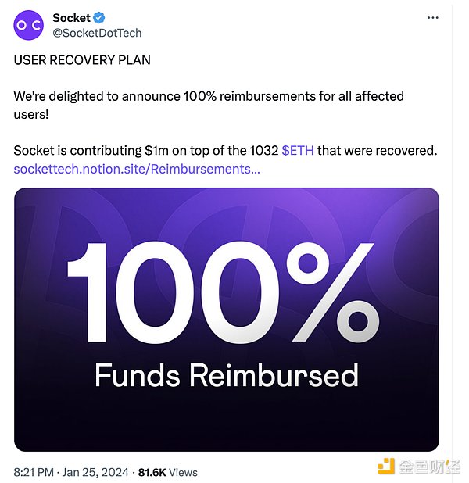Screen dimensions: 469x483
Task: Click the 8:21 PM timestamp
Action: pos(33,472)
